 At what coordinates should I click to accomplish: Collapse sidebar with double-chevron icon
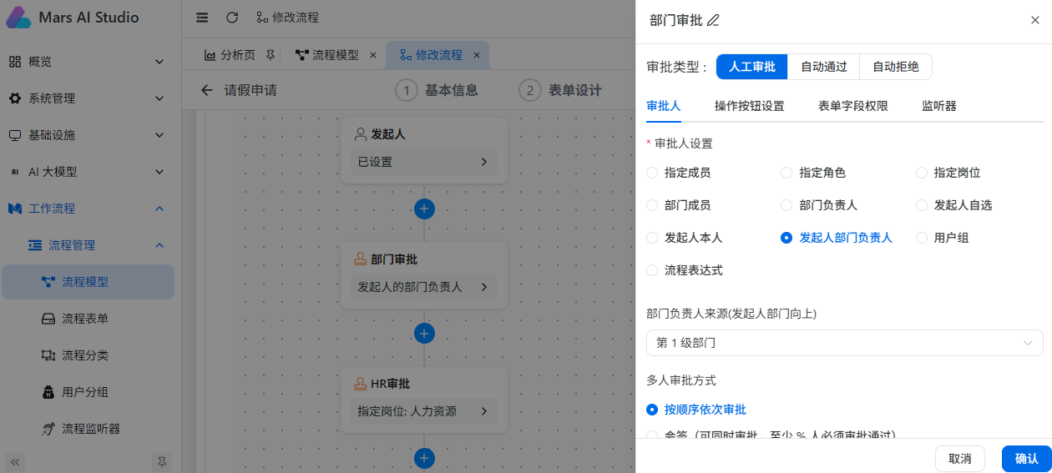[15, 460]
